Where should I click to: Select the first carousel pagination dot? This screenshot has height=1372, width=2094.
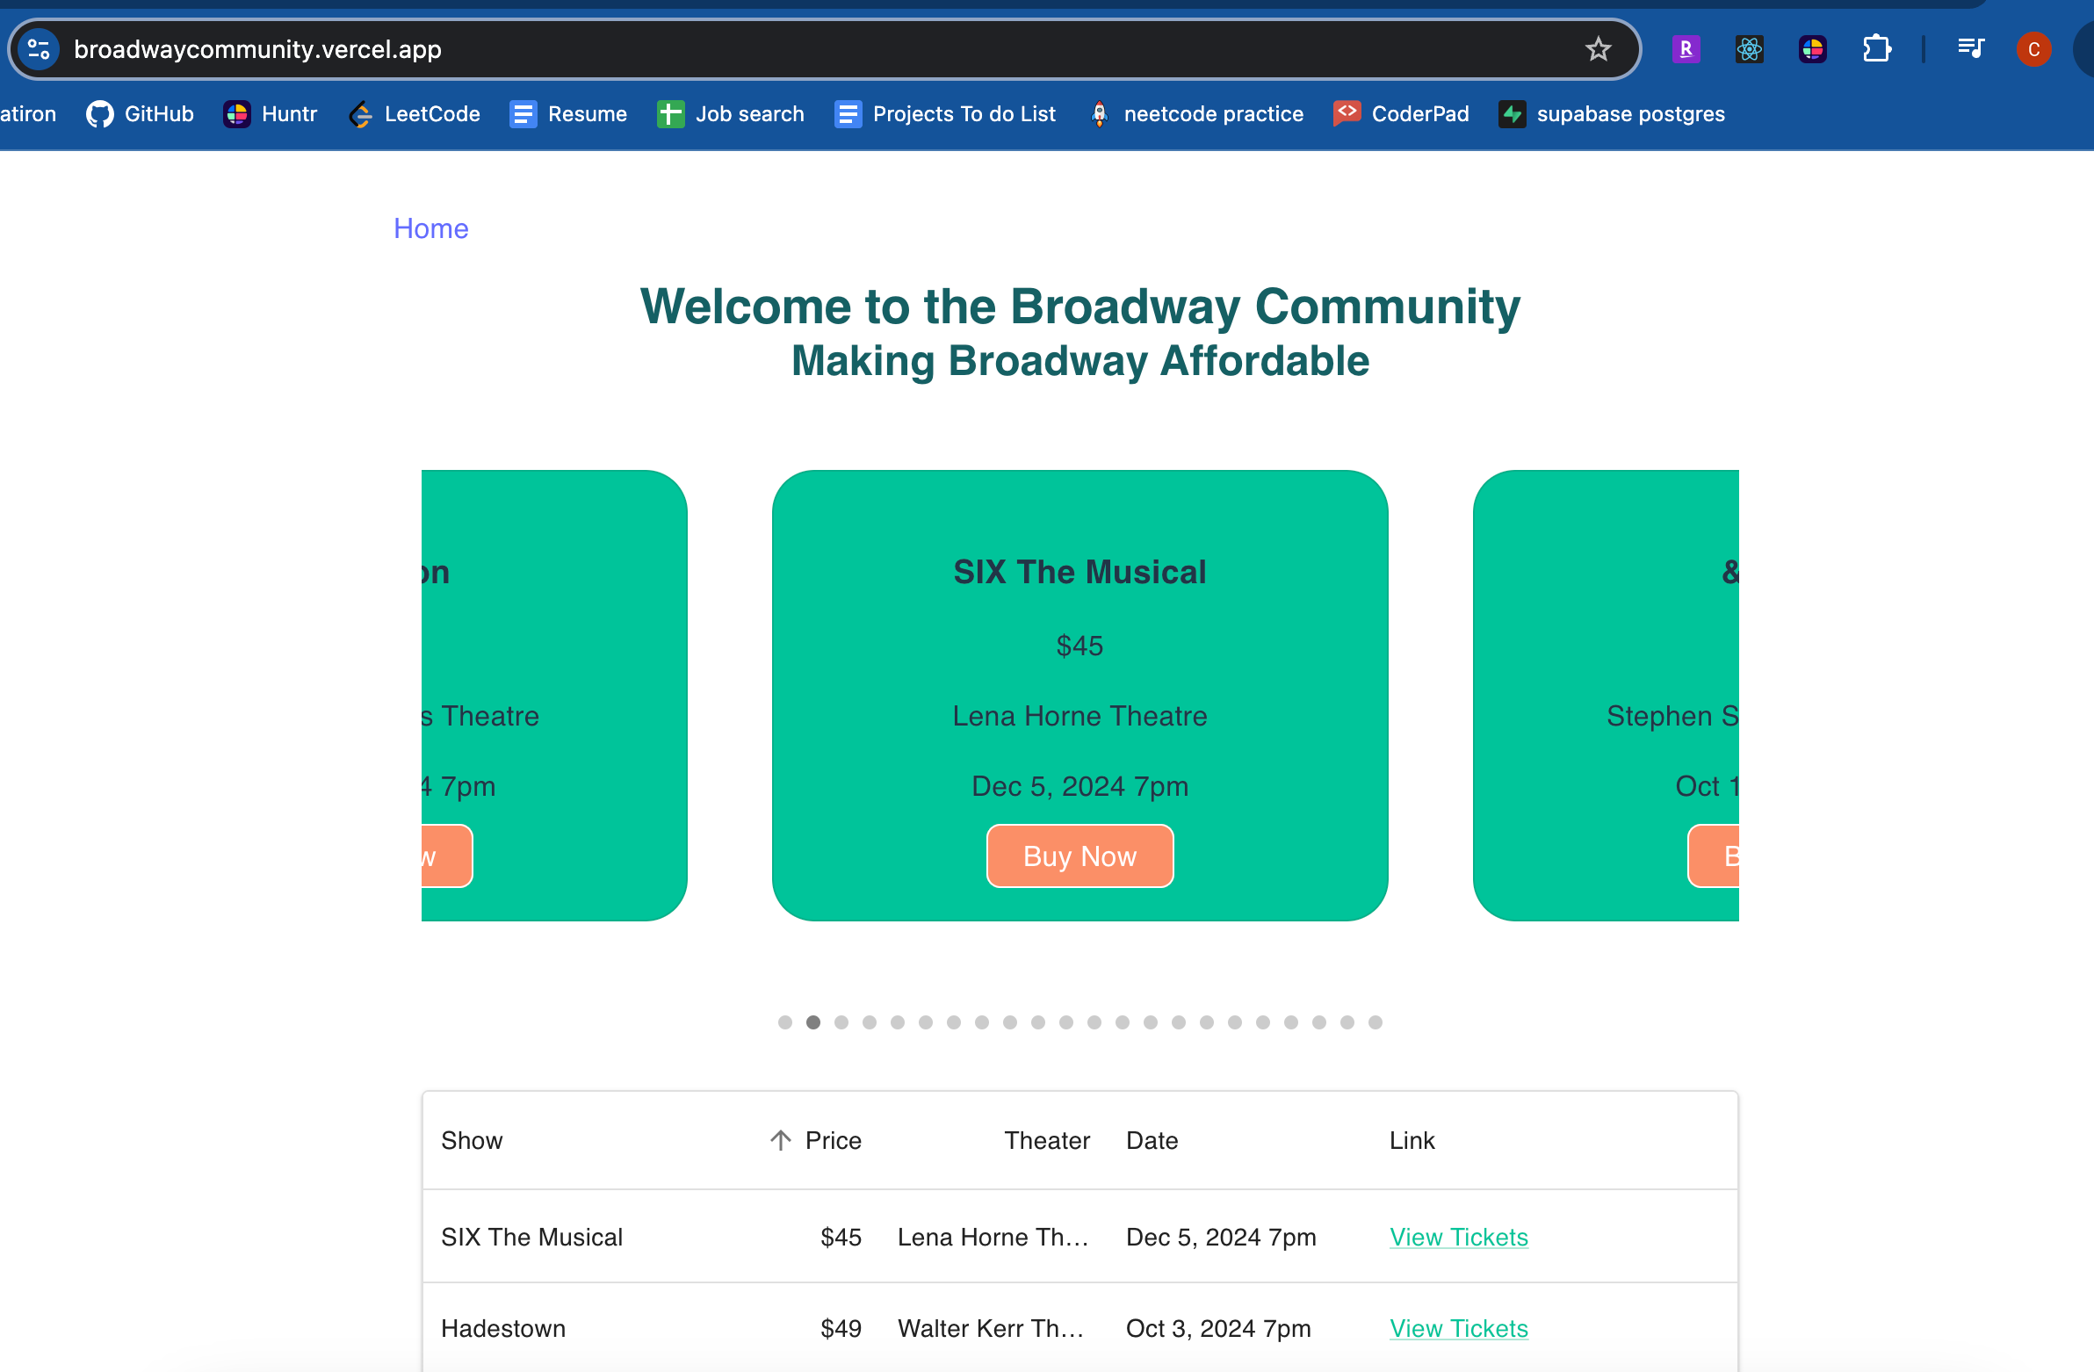point(784,1022)
